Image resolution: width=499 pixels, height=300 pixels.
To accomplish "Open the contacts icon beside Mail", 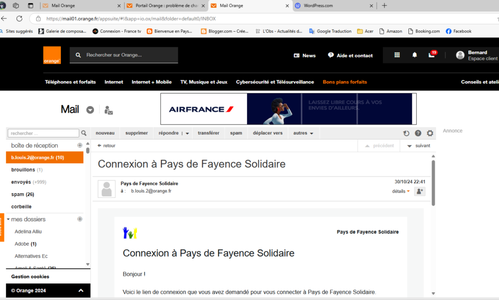I will click(109, 110).
